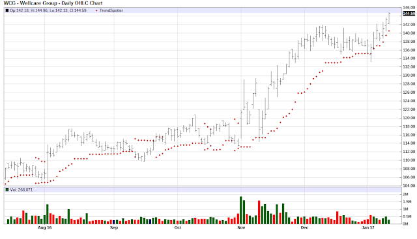Click the 0M volume axis label
The height and width of the screenshot is (239, 417).
[405, 224]
